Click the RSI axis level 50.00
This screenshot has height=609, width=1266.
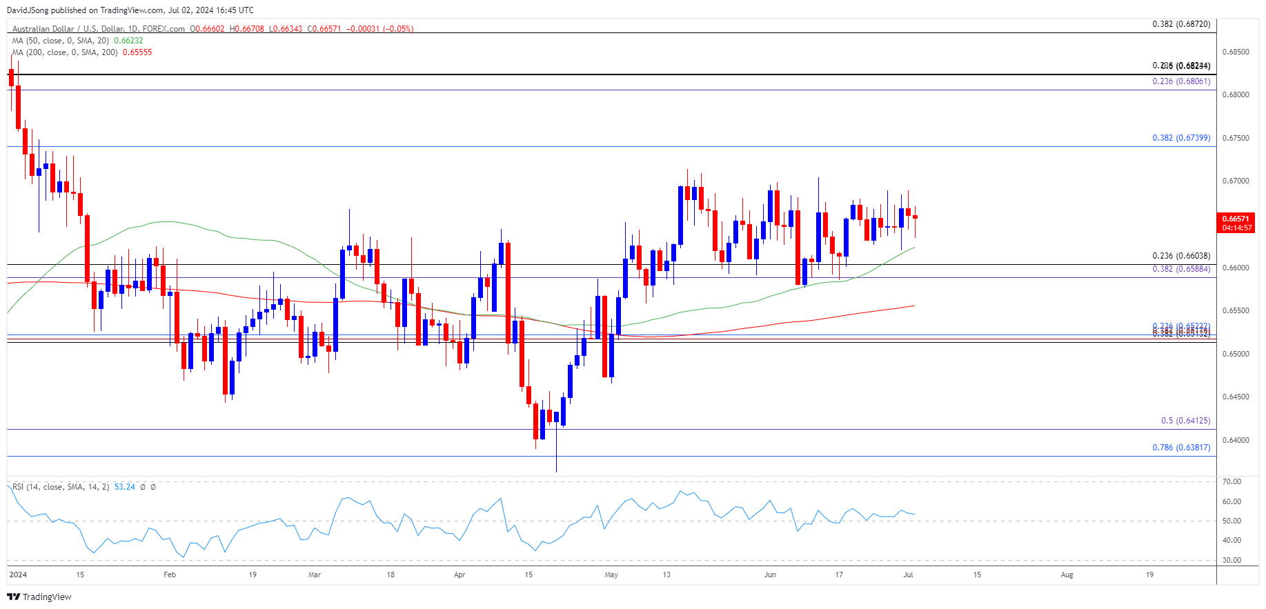pos(1232,521)
